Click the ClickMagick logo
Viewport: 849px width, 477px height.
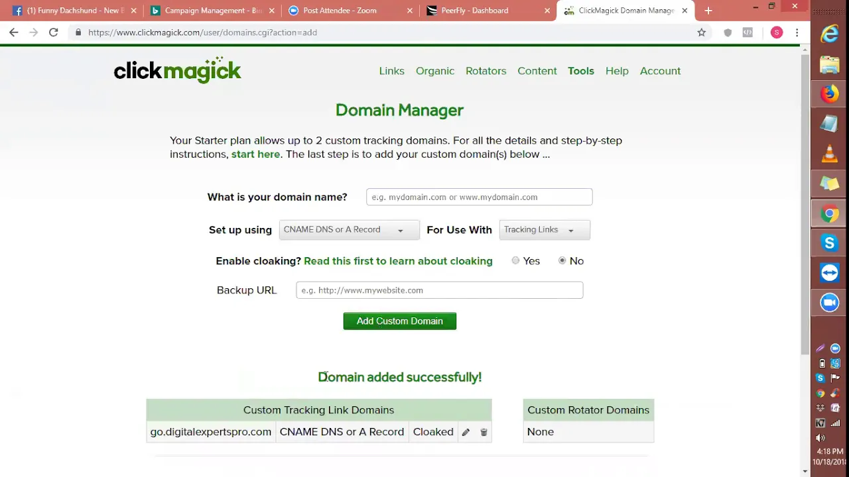[177, 70]
